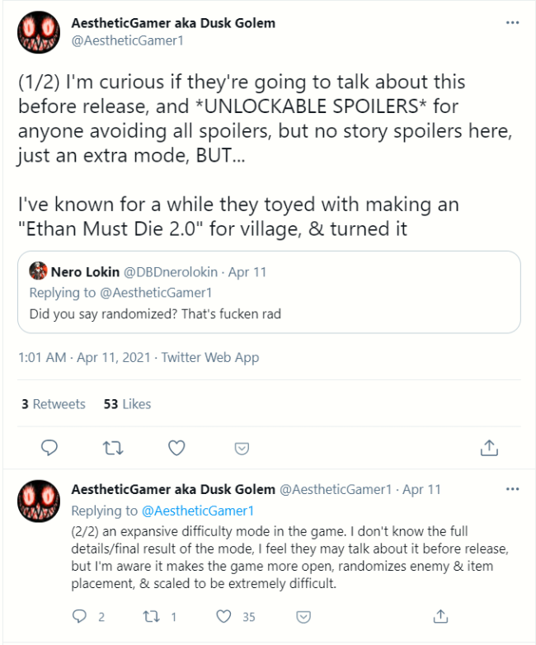536x645 pixels.
Task: Bookmark main tweet using the pocket icon
Action: 242,449
